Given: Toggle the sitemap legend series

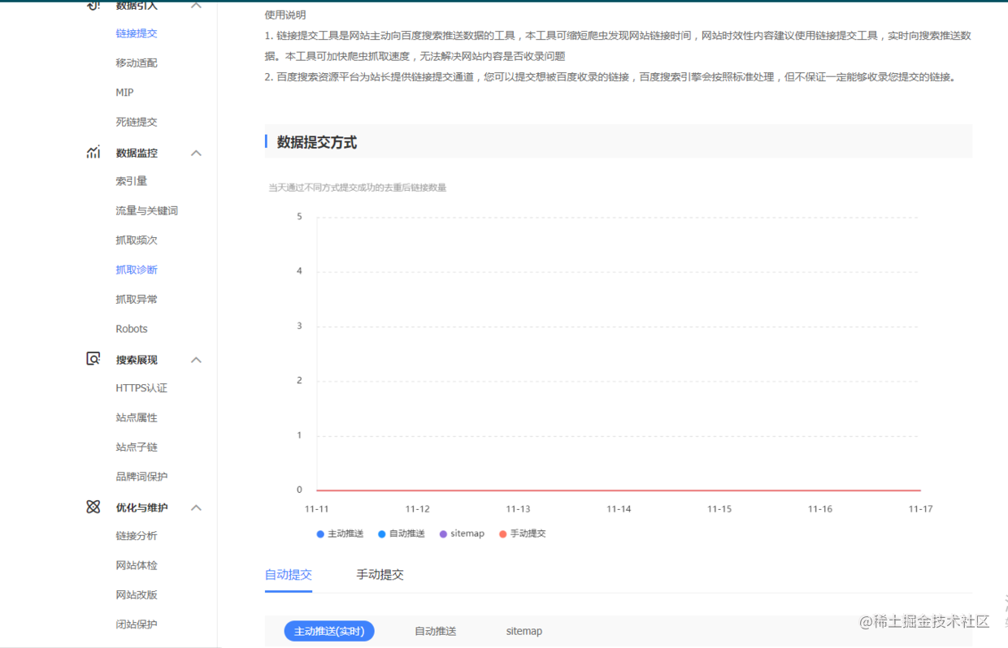Looking at the screenshot, I should [x=462, y=534].
